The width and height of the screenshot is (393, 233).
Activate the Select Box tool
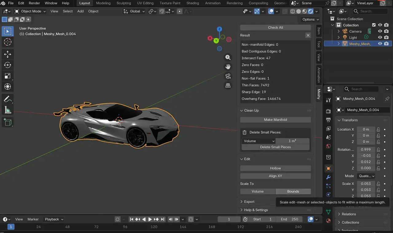pos(8,31)
